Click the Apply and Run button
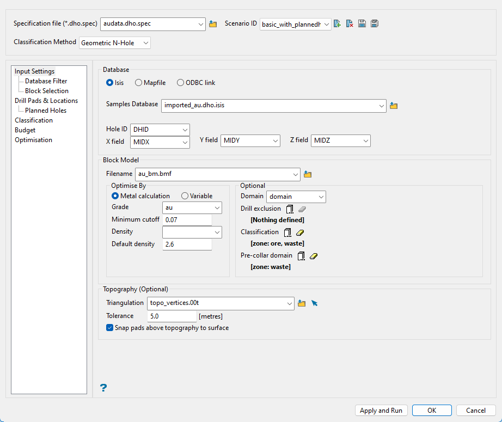This screenshot has height=422, width=502. point(381,411)
